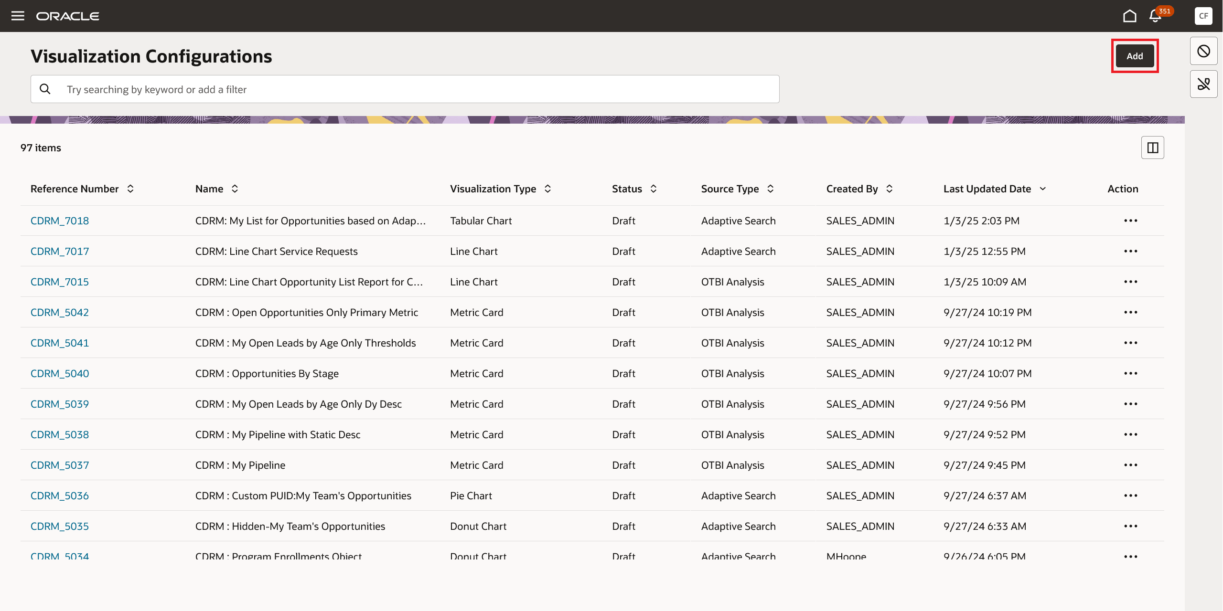Image resolution: width=1223 pixels, height=611 pixels.
Task: Open the action menu for CDRM_7018 row
Action: coord(1131,221)
